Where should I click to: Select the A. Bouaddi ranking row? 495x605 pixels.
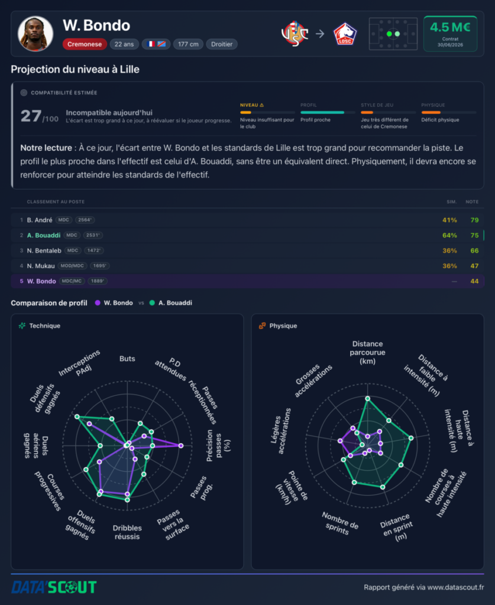[247, 235]
